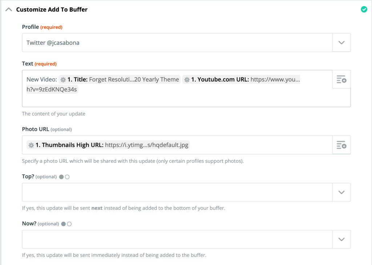Image resolution: width=372 pixels, height=265 pixels.
Task: Click insert-field icon beside Text box
Action: (x=341, y=80)
